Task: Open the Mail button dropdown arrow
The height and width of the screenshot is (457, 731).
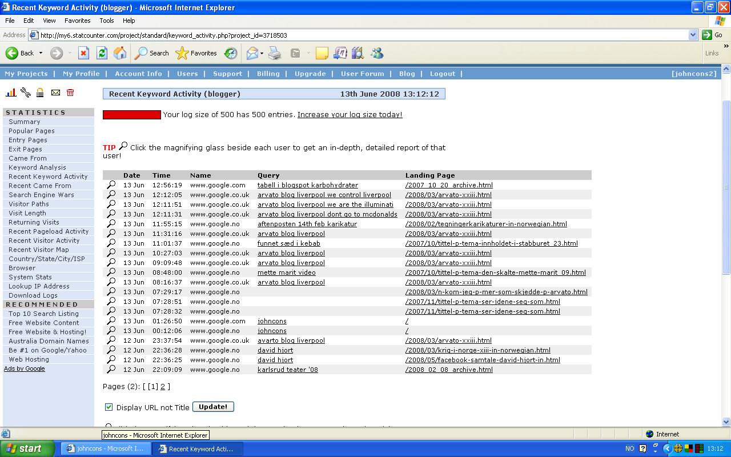Action: tap(262, 53)
